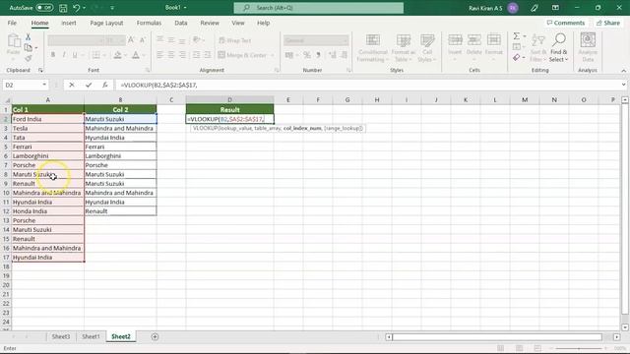630x354 pixels.
Task: Click Increase Font Size icon
Action: (x=131, y=40)
